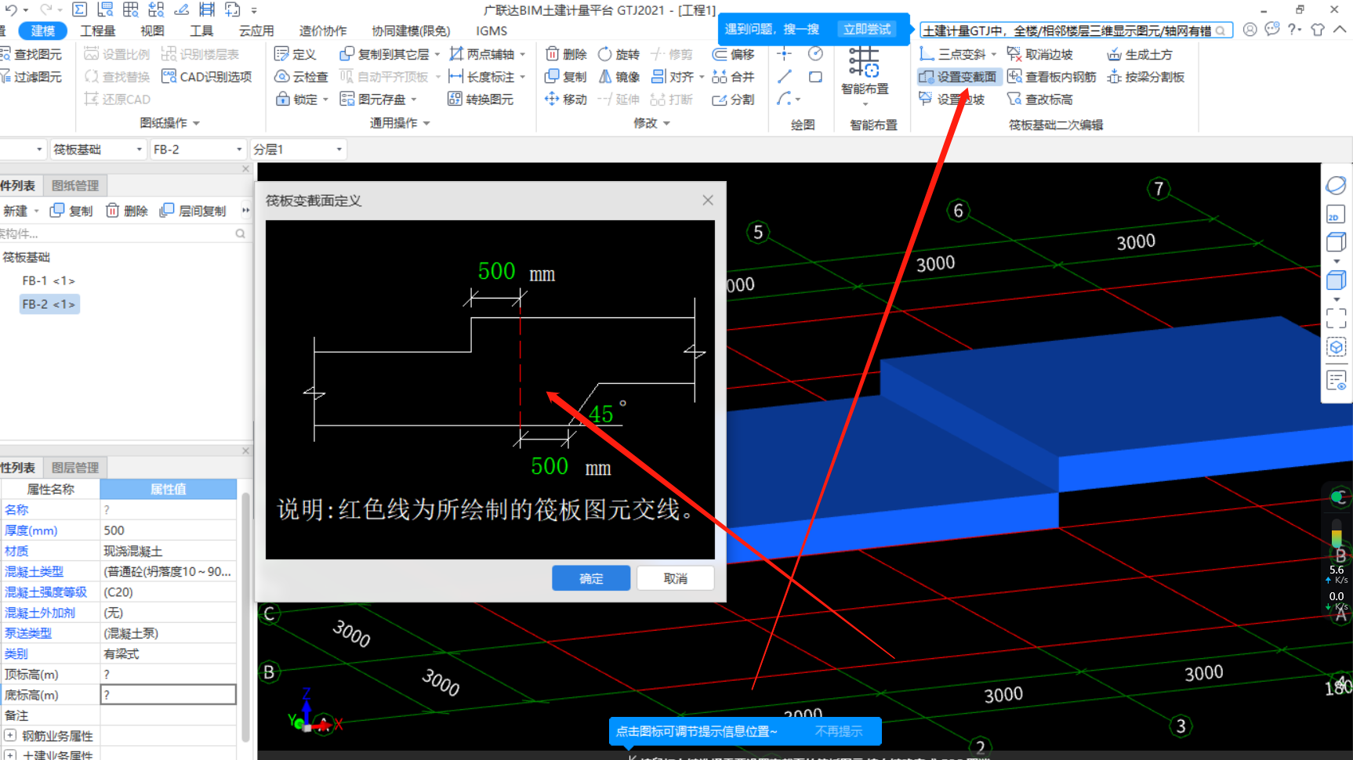Screen dimensions: 1353x760
Task: Click 生成土方 generate earthwork
Action: (x=1140, y=54)
